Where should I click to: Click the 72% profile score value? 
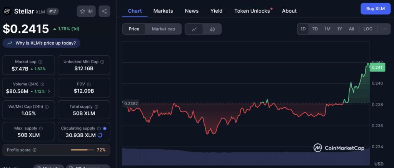[x=101, y=150]
